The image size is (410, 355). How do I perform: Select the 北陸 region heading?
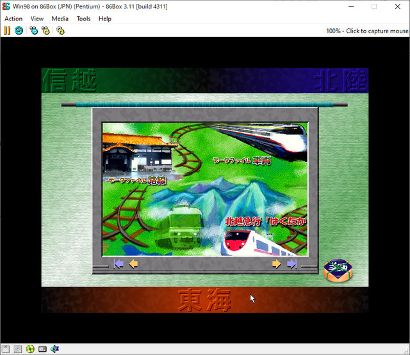340,81
